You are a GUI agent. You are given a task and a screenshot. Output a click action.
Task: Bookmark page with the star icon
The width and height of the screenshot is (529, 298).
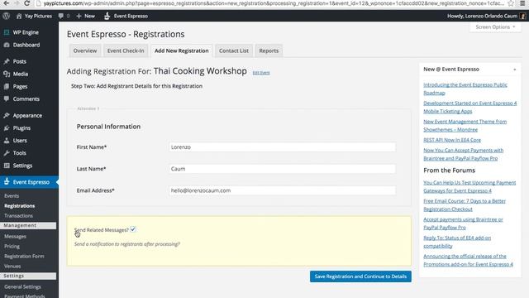(x=511, y=3)
